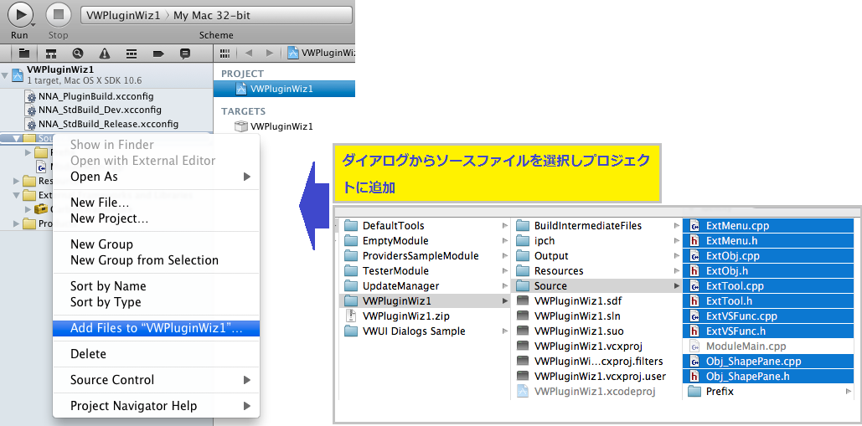Image resolution: width=862 pixels, height=426 pixels.
Task: Select VWPluginWiz1 folder in first column
Action: point(426,300)
